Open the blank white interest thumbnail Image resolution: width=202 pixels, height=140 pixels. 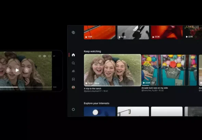(x=167, y=111)
